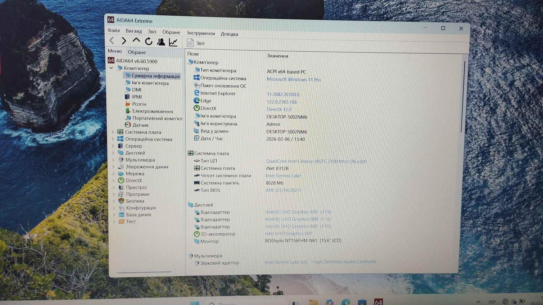Go up one level with Up arrow
Image resolution: width=543 pixels, height=305 pixels.
[136, 41]
